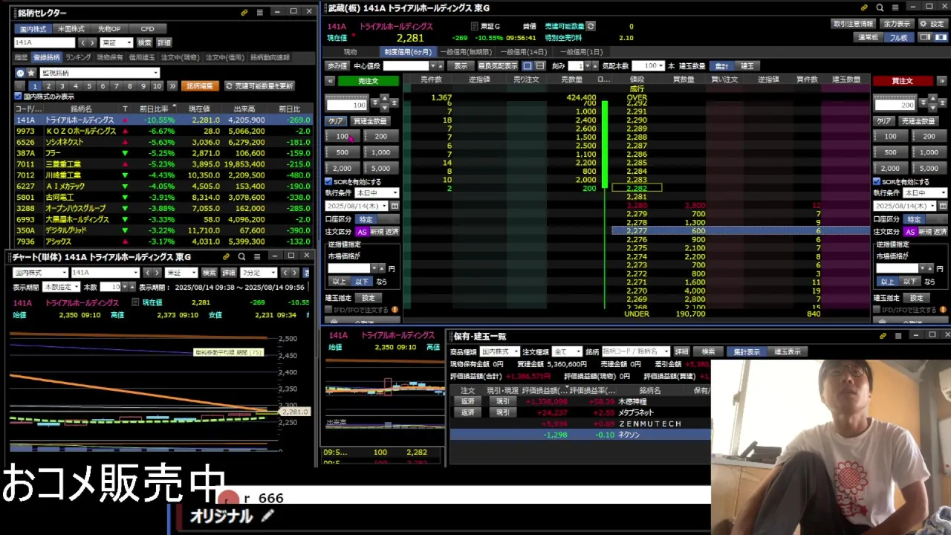This screenshot has height=535, width=951.
Task: Open 2分足 timeframe dropdown in chart
Action: click(258, 273)
